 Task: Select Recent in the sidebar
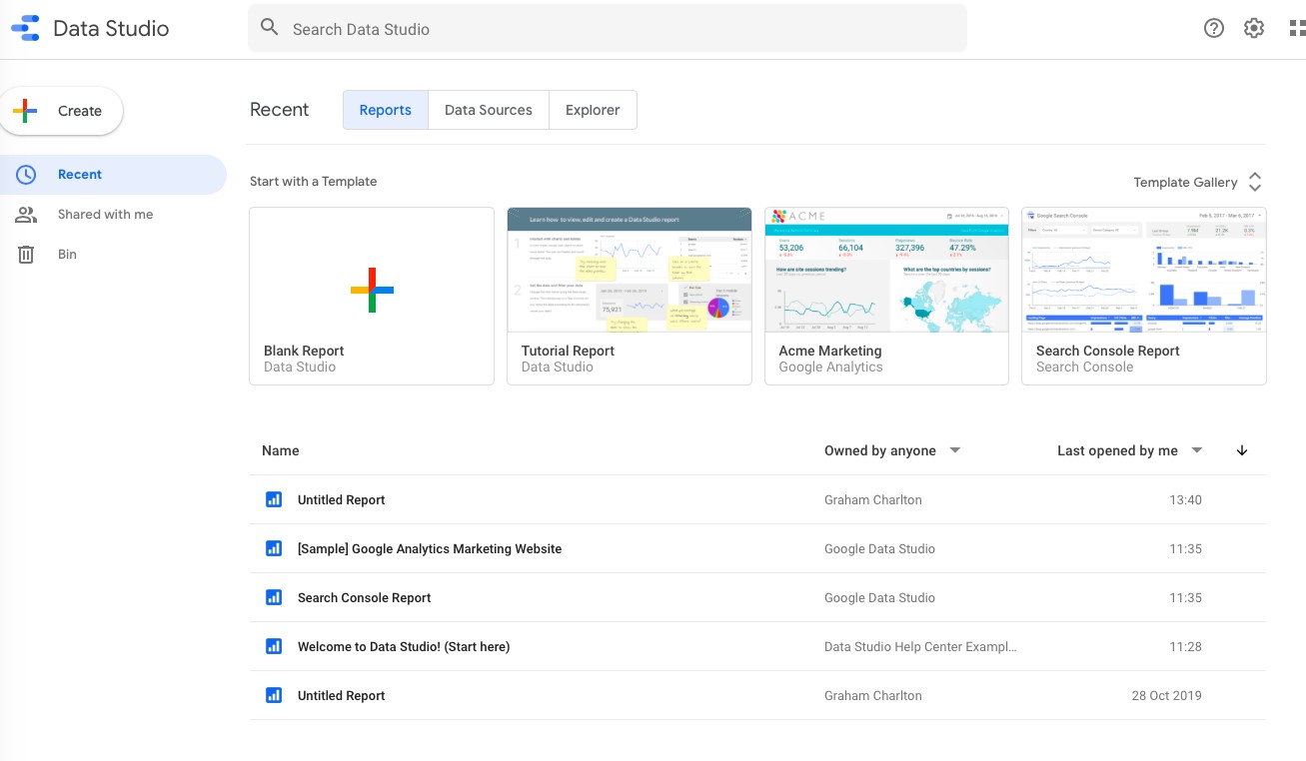(113, 175)
